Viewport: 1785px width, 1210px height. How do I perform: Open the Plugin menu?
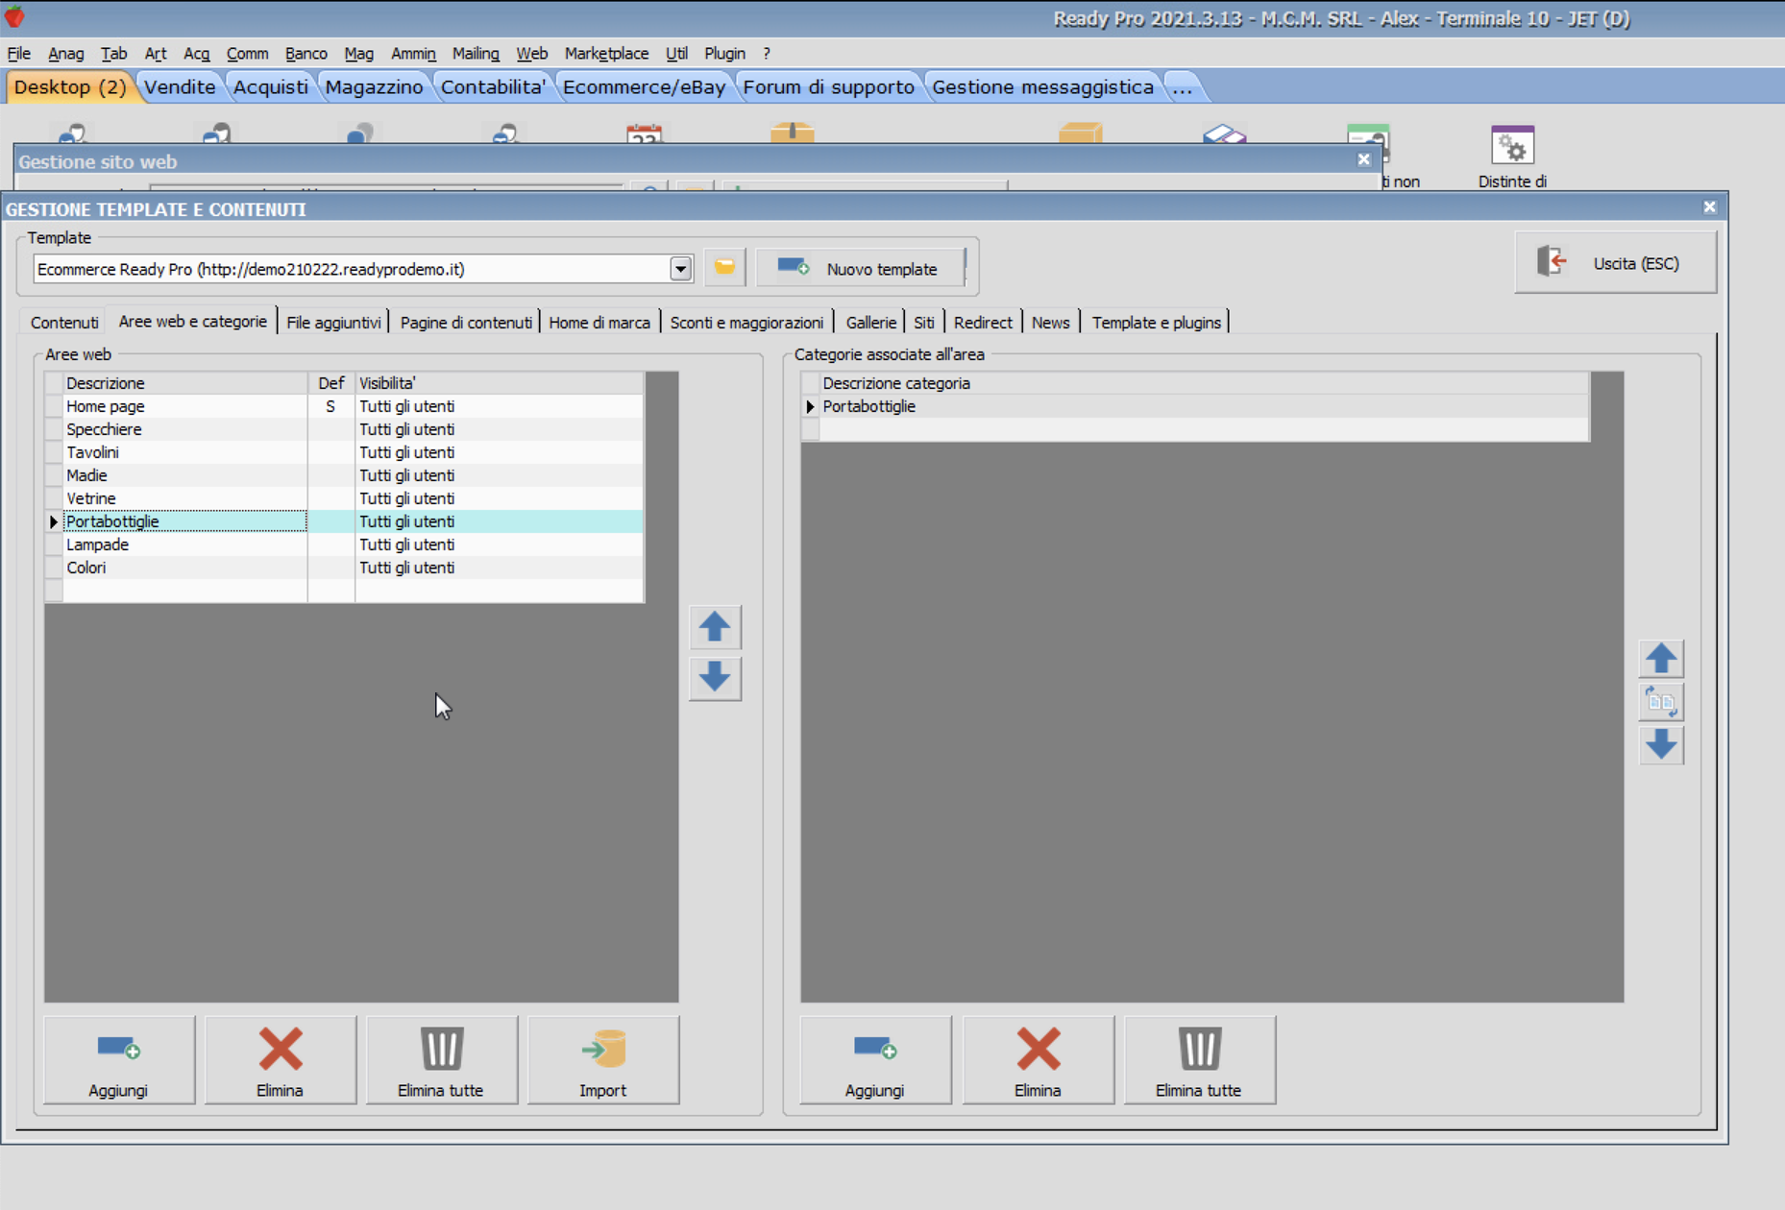tap(724, 54)
